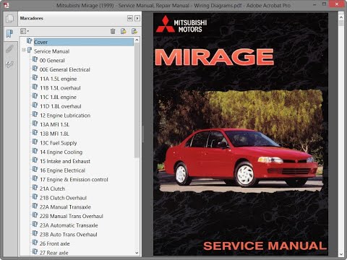Maximize the Adobe Acrobat Pro window

coord(325,4)
